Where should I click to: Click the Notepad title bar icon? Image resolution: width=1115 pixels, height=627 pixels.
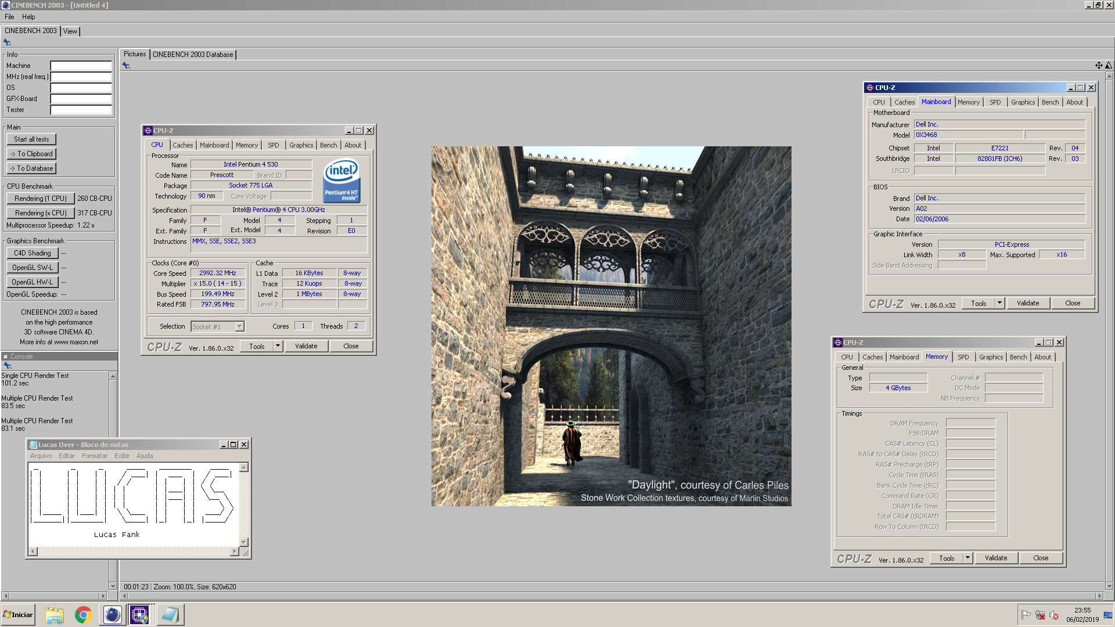pyautogui.click(x=33, y=445)
